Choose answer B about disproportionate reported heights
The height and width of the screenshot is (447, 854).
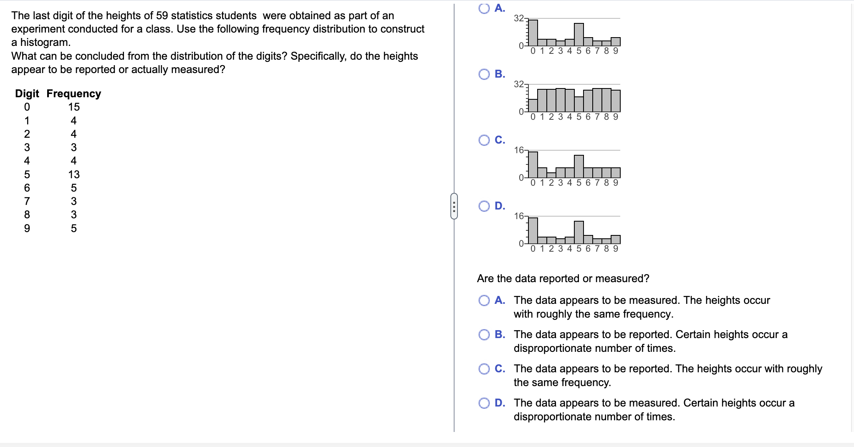[x=485, y=334]
